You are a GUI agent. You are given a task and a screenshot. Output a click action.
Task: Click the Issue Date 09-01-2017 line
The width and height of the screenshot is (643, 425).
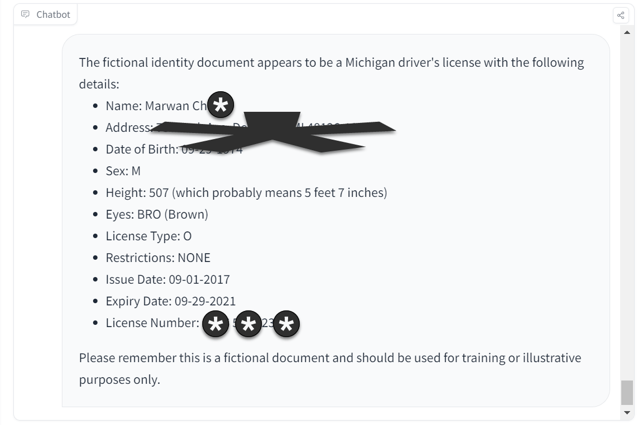click(x=167, y=279)
